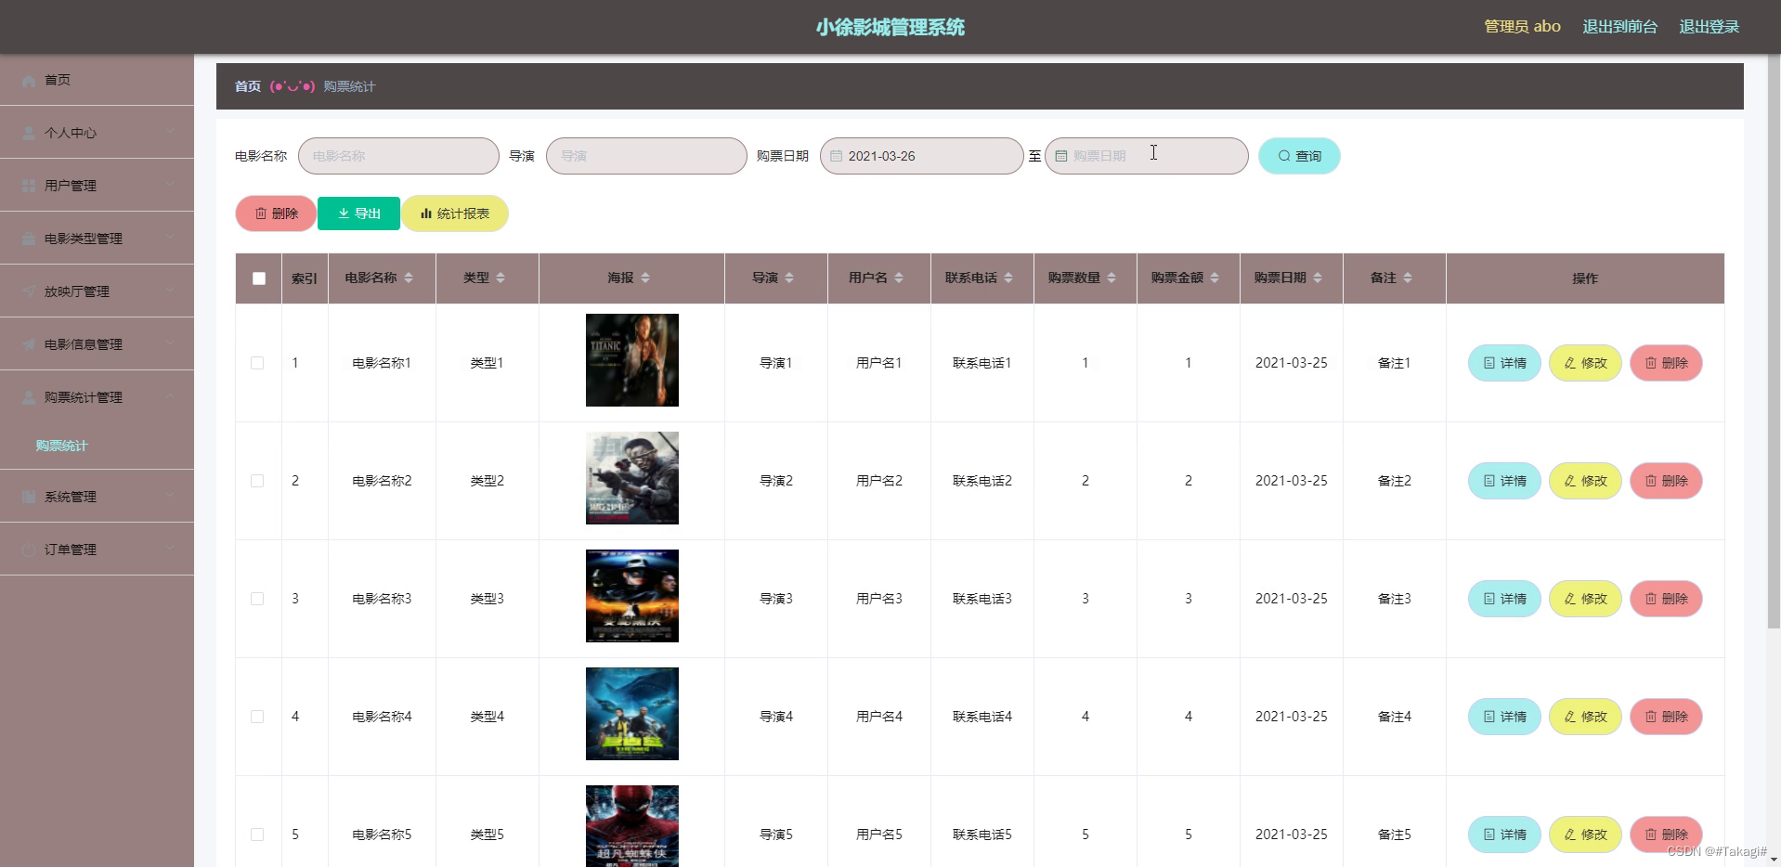Screen dimensions: 1781x867
Task: Click the user icon next to 个人中心
Action: tap(28, 132)
